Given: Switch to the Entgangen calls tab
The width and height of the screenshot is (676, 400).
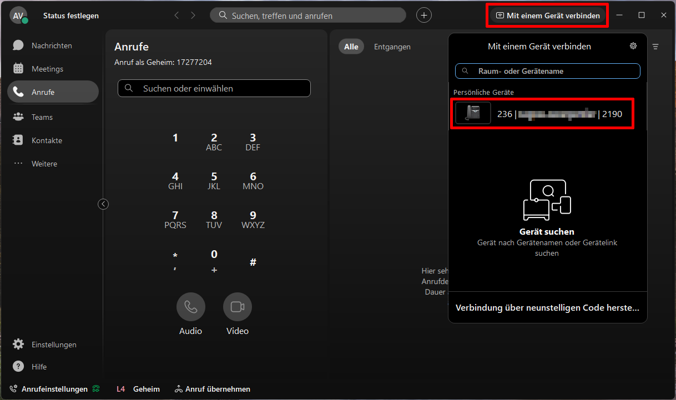Looking at the screenshot, I should coord(392,47).
